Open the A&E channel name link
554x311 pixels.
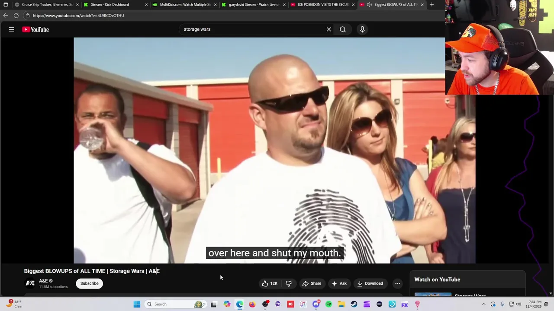pyautogui.click(x=43, y=281)
